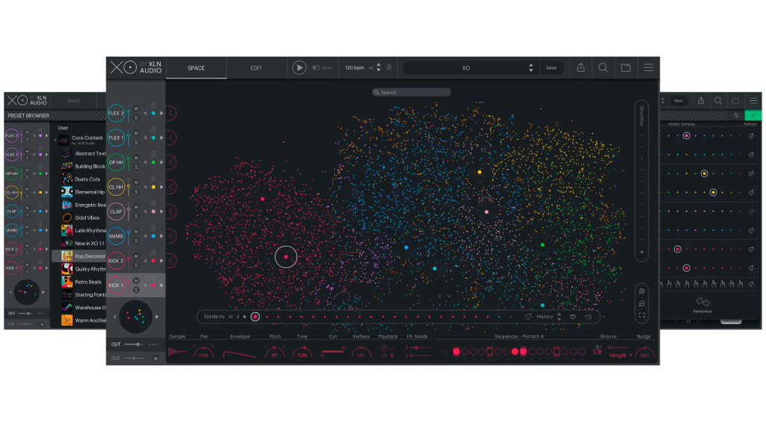
Task: Lock the FLEX 2 channel sample
Action: 153,105
